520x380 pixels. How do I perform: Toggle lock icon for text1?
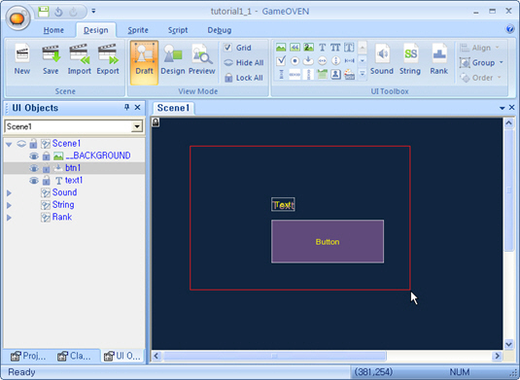pyautogui.click(x=46, y=181)
